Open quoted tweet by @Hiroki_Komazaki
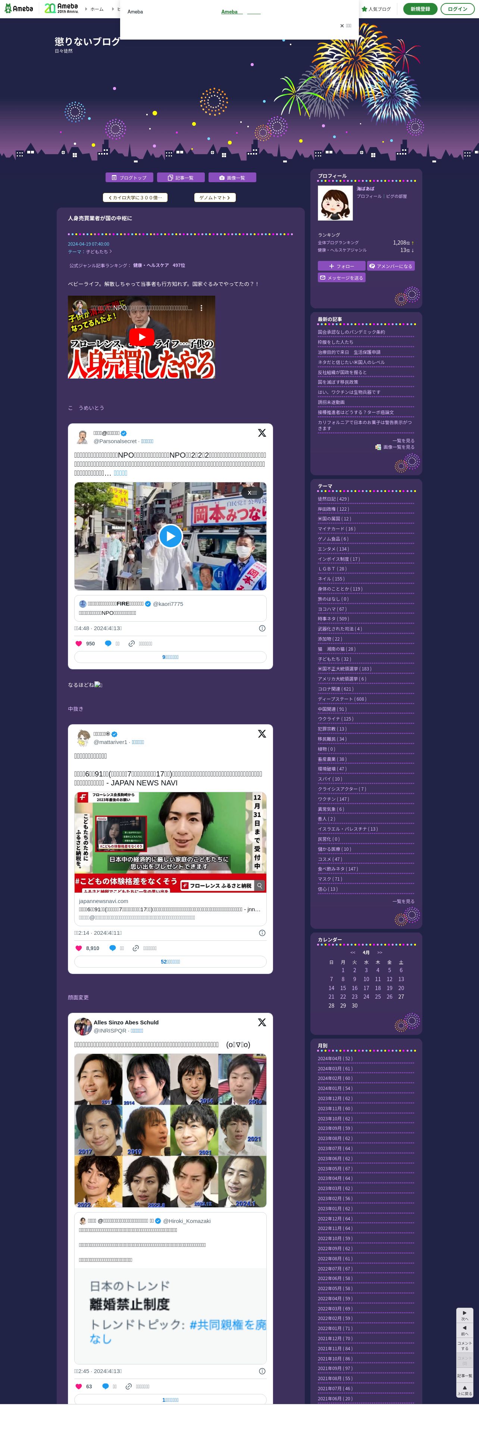This screenshot has width=479, height=1438. pos(170,1289)
